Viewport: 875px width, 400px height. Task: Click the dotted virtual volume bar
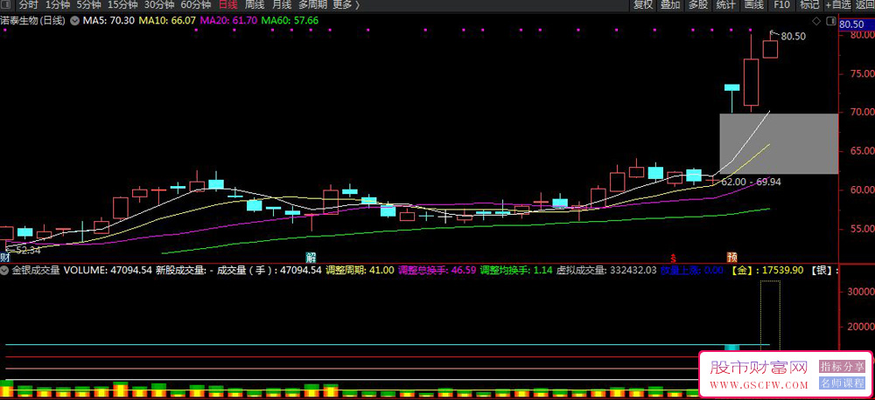[770, 315]
